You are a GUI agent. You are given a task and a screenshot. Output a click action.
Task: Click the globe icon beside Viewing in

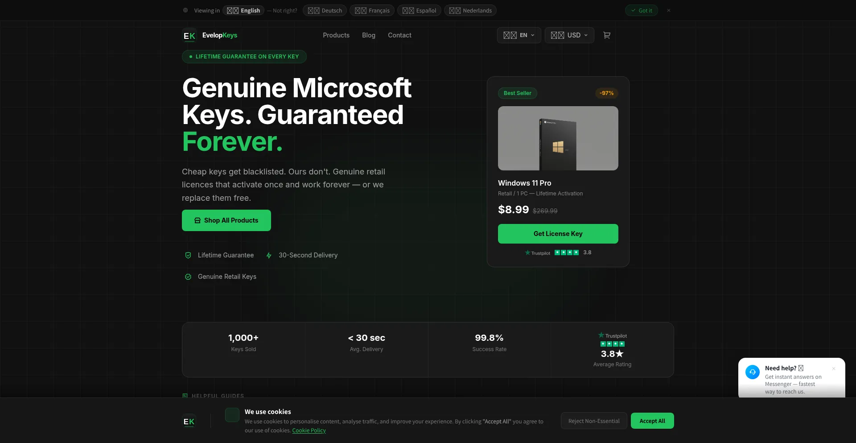point(185,10)
